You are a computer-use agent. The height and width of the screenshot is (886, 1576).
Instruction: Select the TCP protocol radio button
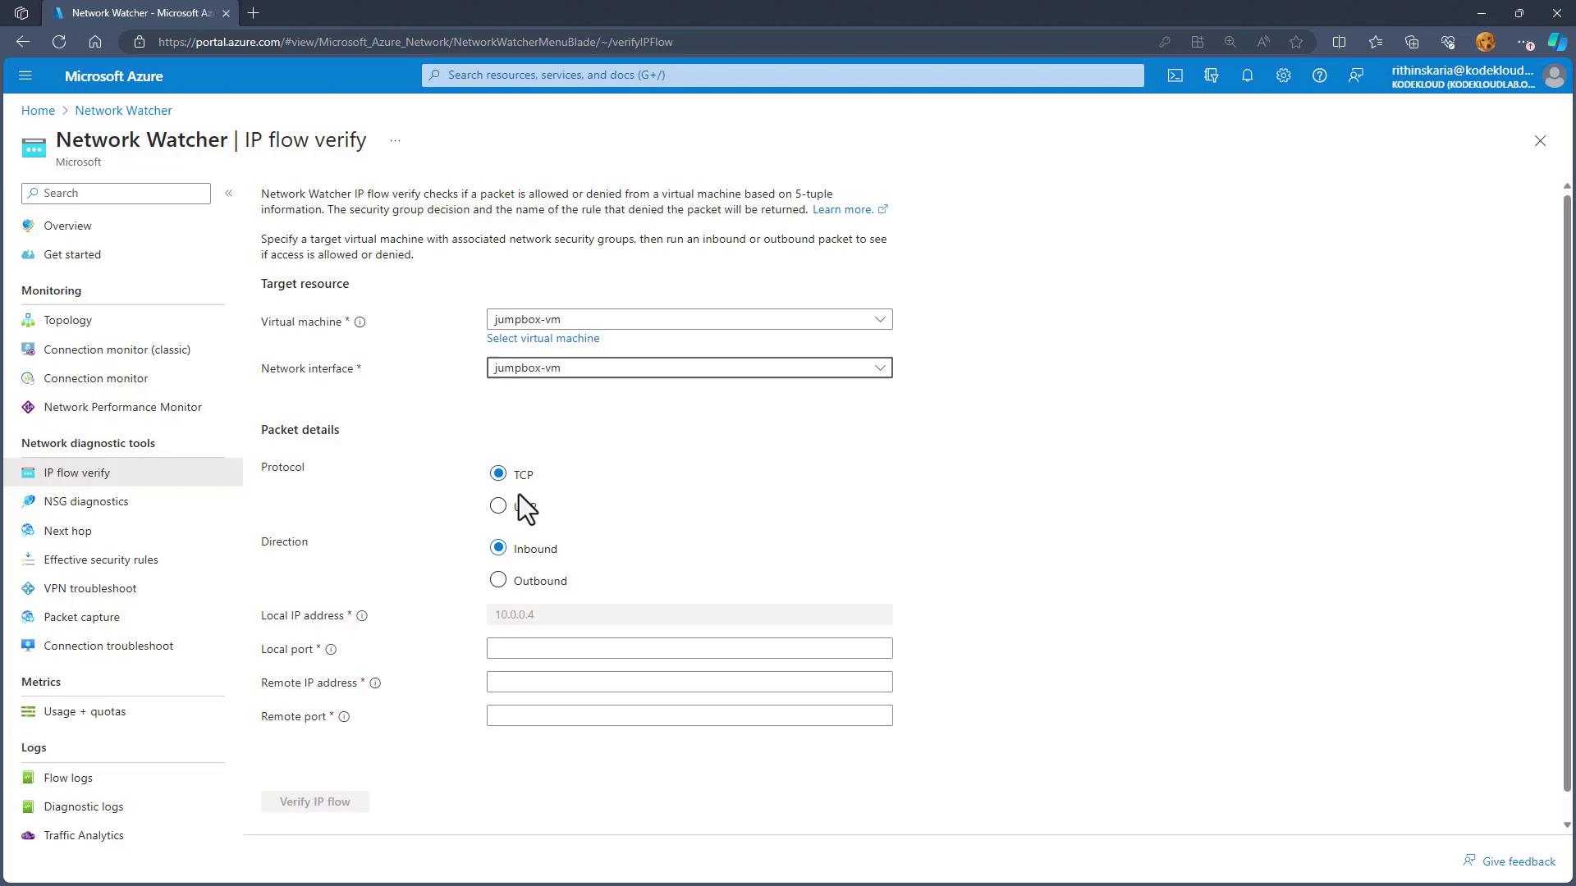pos(498,473)
